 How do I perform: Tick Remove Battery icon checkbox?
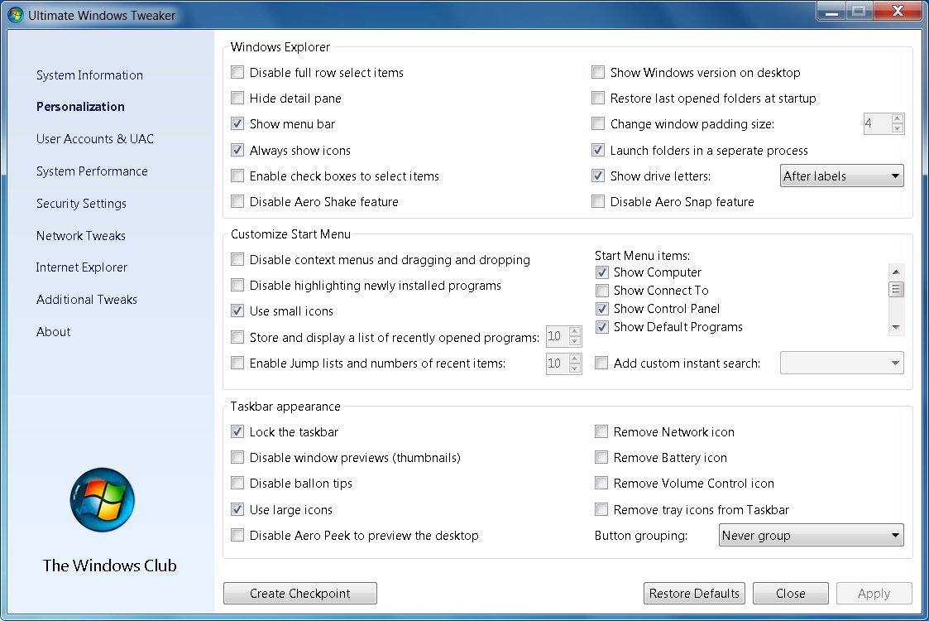(x=601, y=457)
